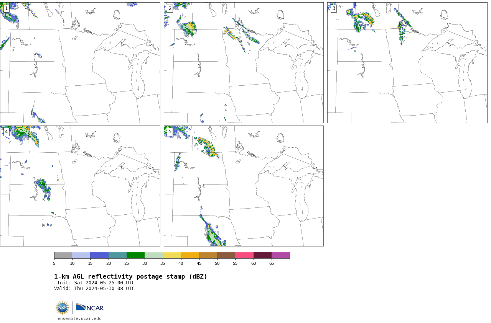This screenshot has width=491, height=323.
Task: Click the colorbar tick label 65
Action: pos(272,263)
